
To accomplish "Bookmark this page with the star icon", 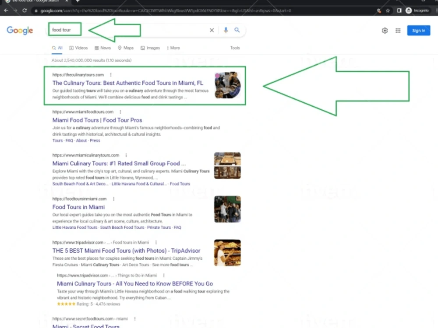I will pyautogui.click(x=388, y=10).
